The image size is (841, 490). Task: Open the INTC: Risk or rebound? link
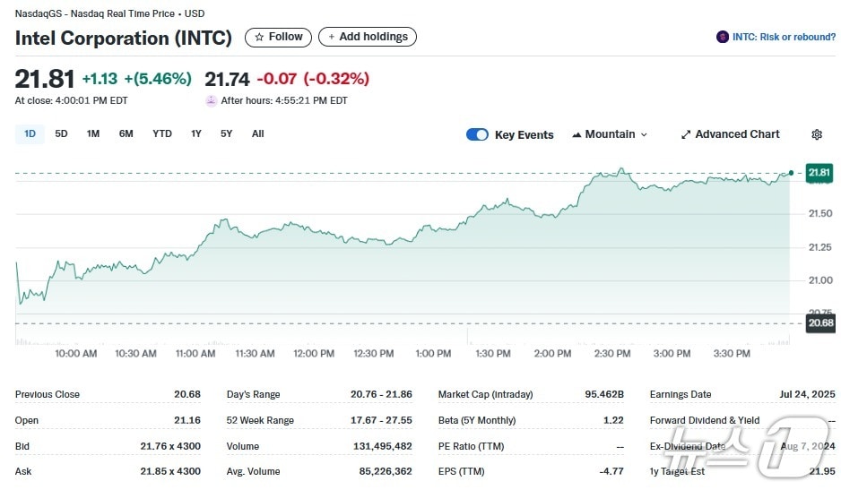(783, 37)
